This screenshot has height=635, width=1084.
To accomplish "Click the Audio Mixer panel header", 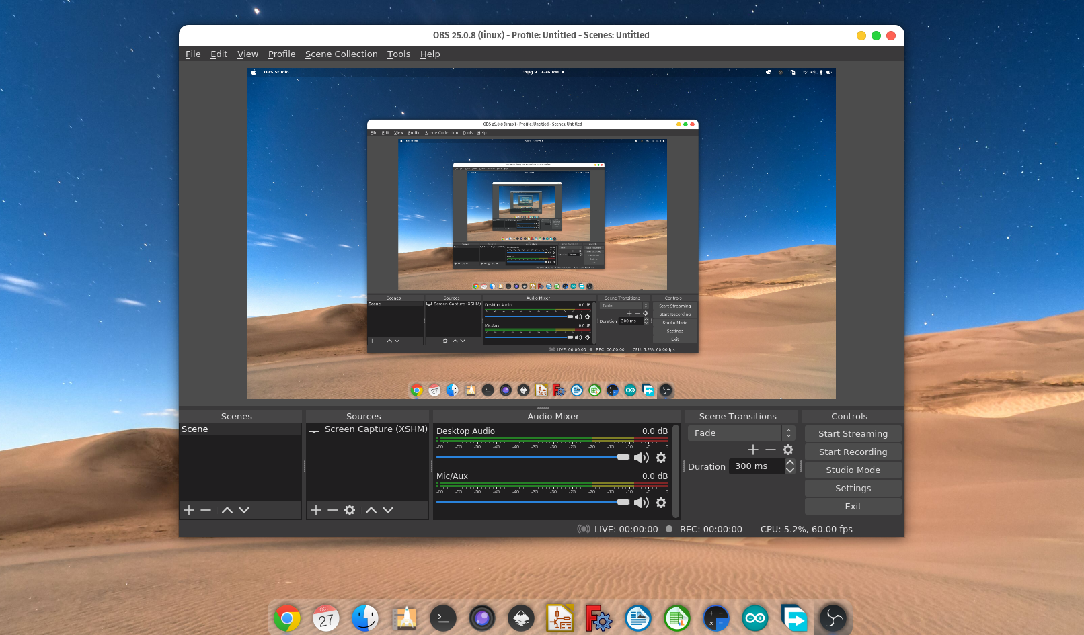I will point(553,417).
